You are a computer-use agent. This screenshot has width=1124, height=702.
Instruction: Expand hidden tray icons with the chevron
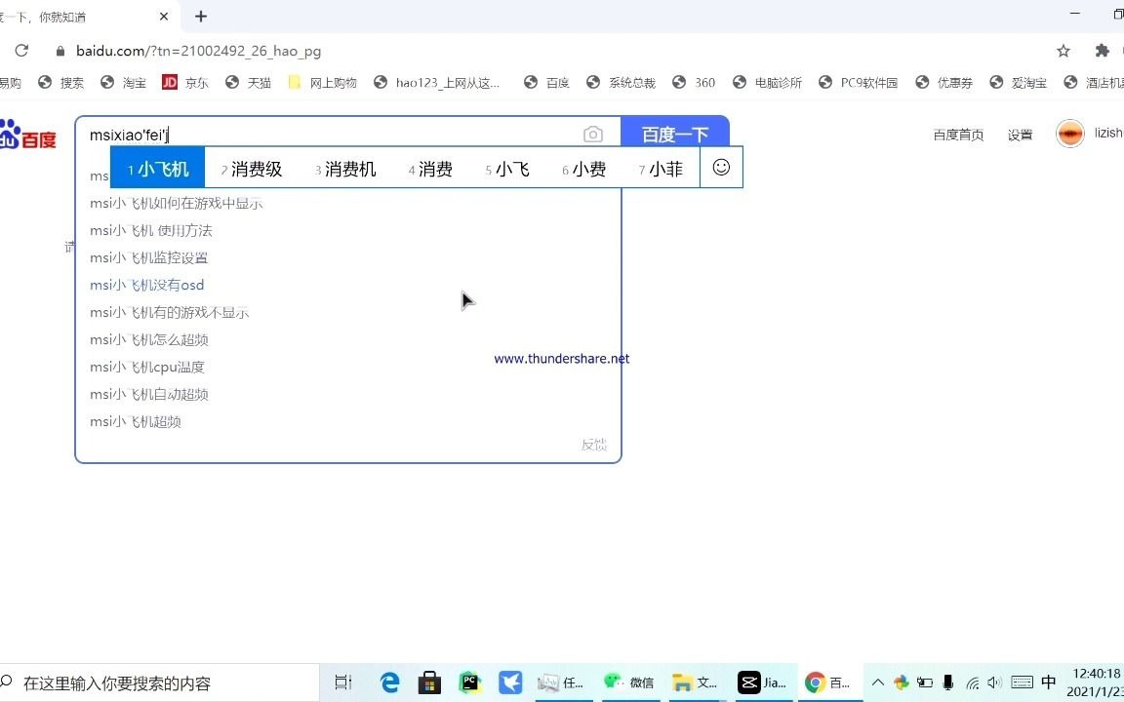pos(877,682)
